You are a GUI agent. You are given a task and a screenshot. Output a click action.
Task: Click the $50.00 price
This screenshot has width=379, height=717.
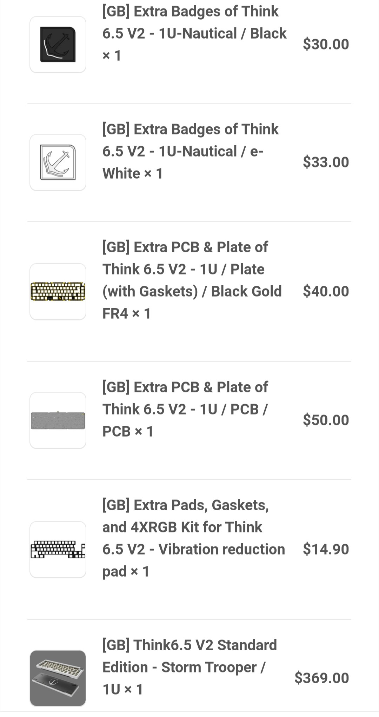point(326,420)
